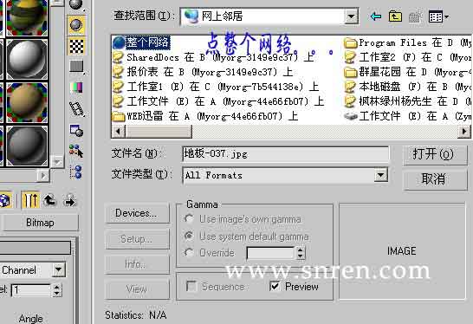
Task: Click the 打开 open button
Action: pyautogui.click(x=433, y=155)
